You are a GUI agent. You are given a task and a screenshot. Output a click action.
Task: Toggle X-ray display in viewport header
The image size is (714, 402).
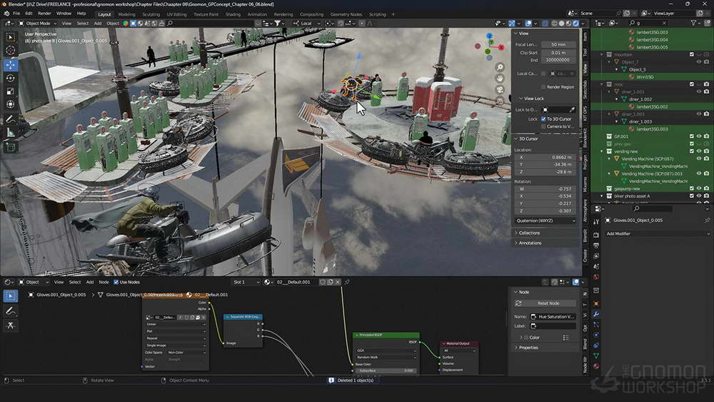[545, 24]
